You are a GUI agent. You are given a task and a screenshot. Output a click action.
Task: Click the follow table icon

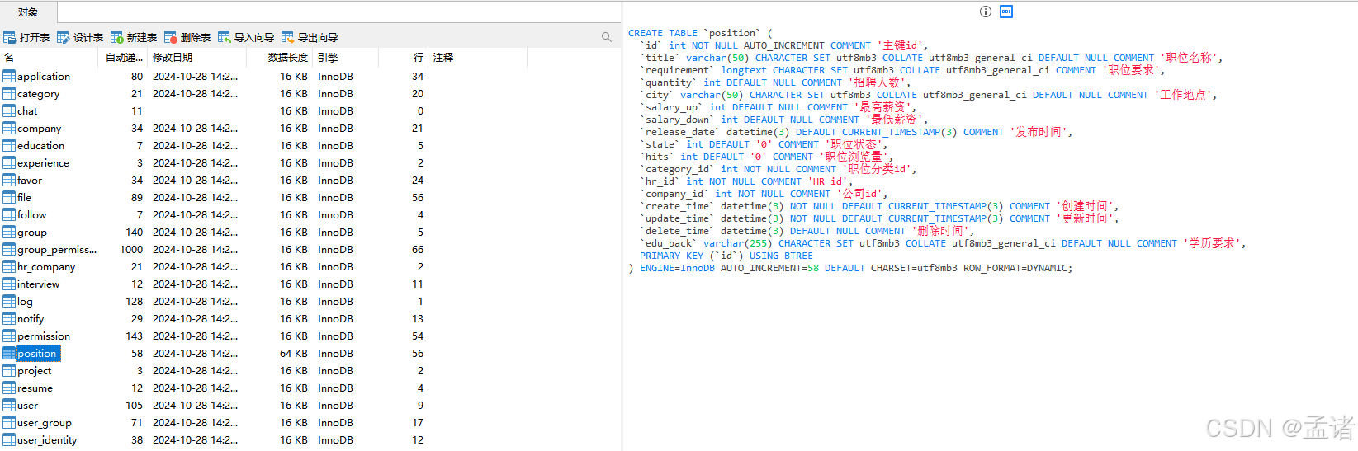pos(9,214)
